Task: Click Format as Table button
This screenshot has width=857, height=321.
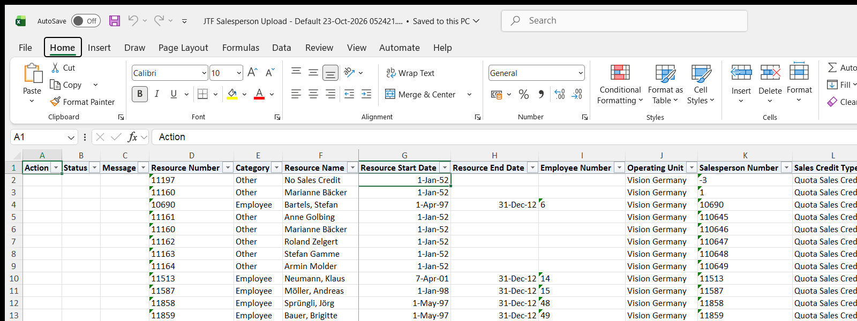Action: click(665, 85)
